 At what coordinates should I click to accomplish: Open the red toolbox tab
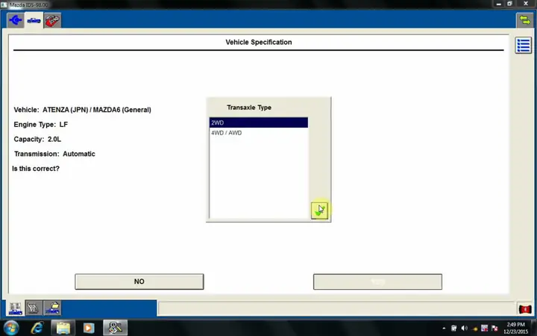tap(52, 21)
